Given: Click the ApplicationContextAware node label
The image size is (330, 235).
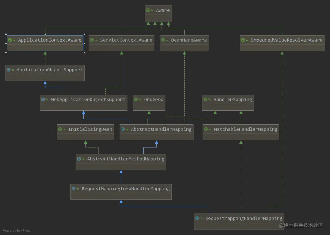Looking at the screenshot, I should (50, 40).
